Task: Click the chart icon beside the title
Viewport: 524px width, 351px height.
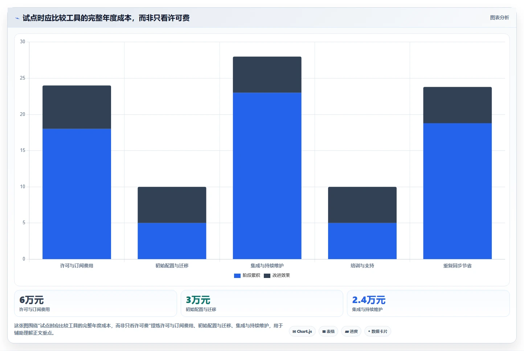Action: [x=17, y=18]
